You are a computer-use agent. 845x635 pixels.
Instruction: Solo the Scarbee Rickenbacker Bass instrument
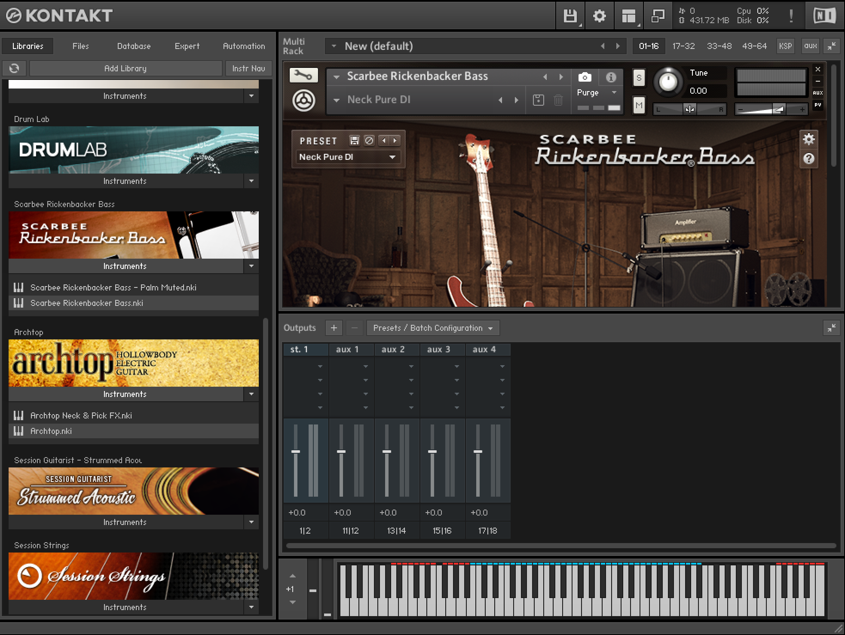coord(639,78)
